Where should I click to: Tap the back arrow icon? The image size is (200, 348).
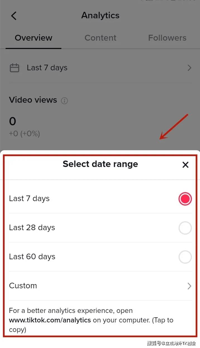(14, 16)
